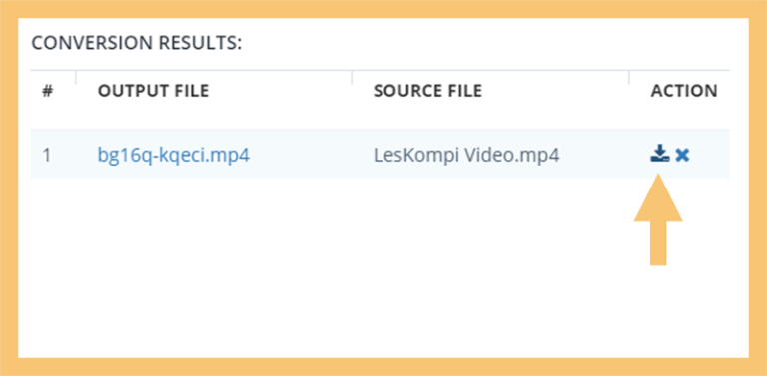Click divider between SOURCE FILE and ACTION
Image resolution: width=767 pixels, height=376 pixels.
(629, 77)
